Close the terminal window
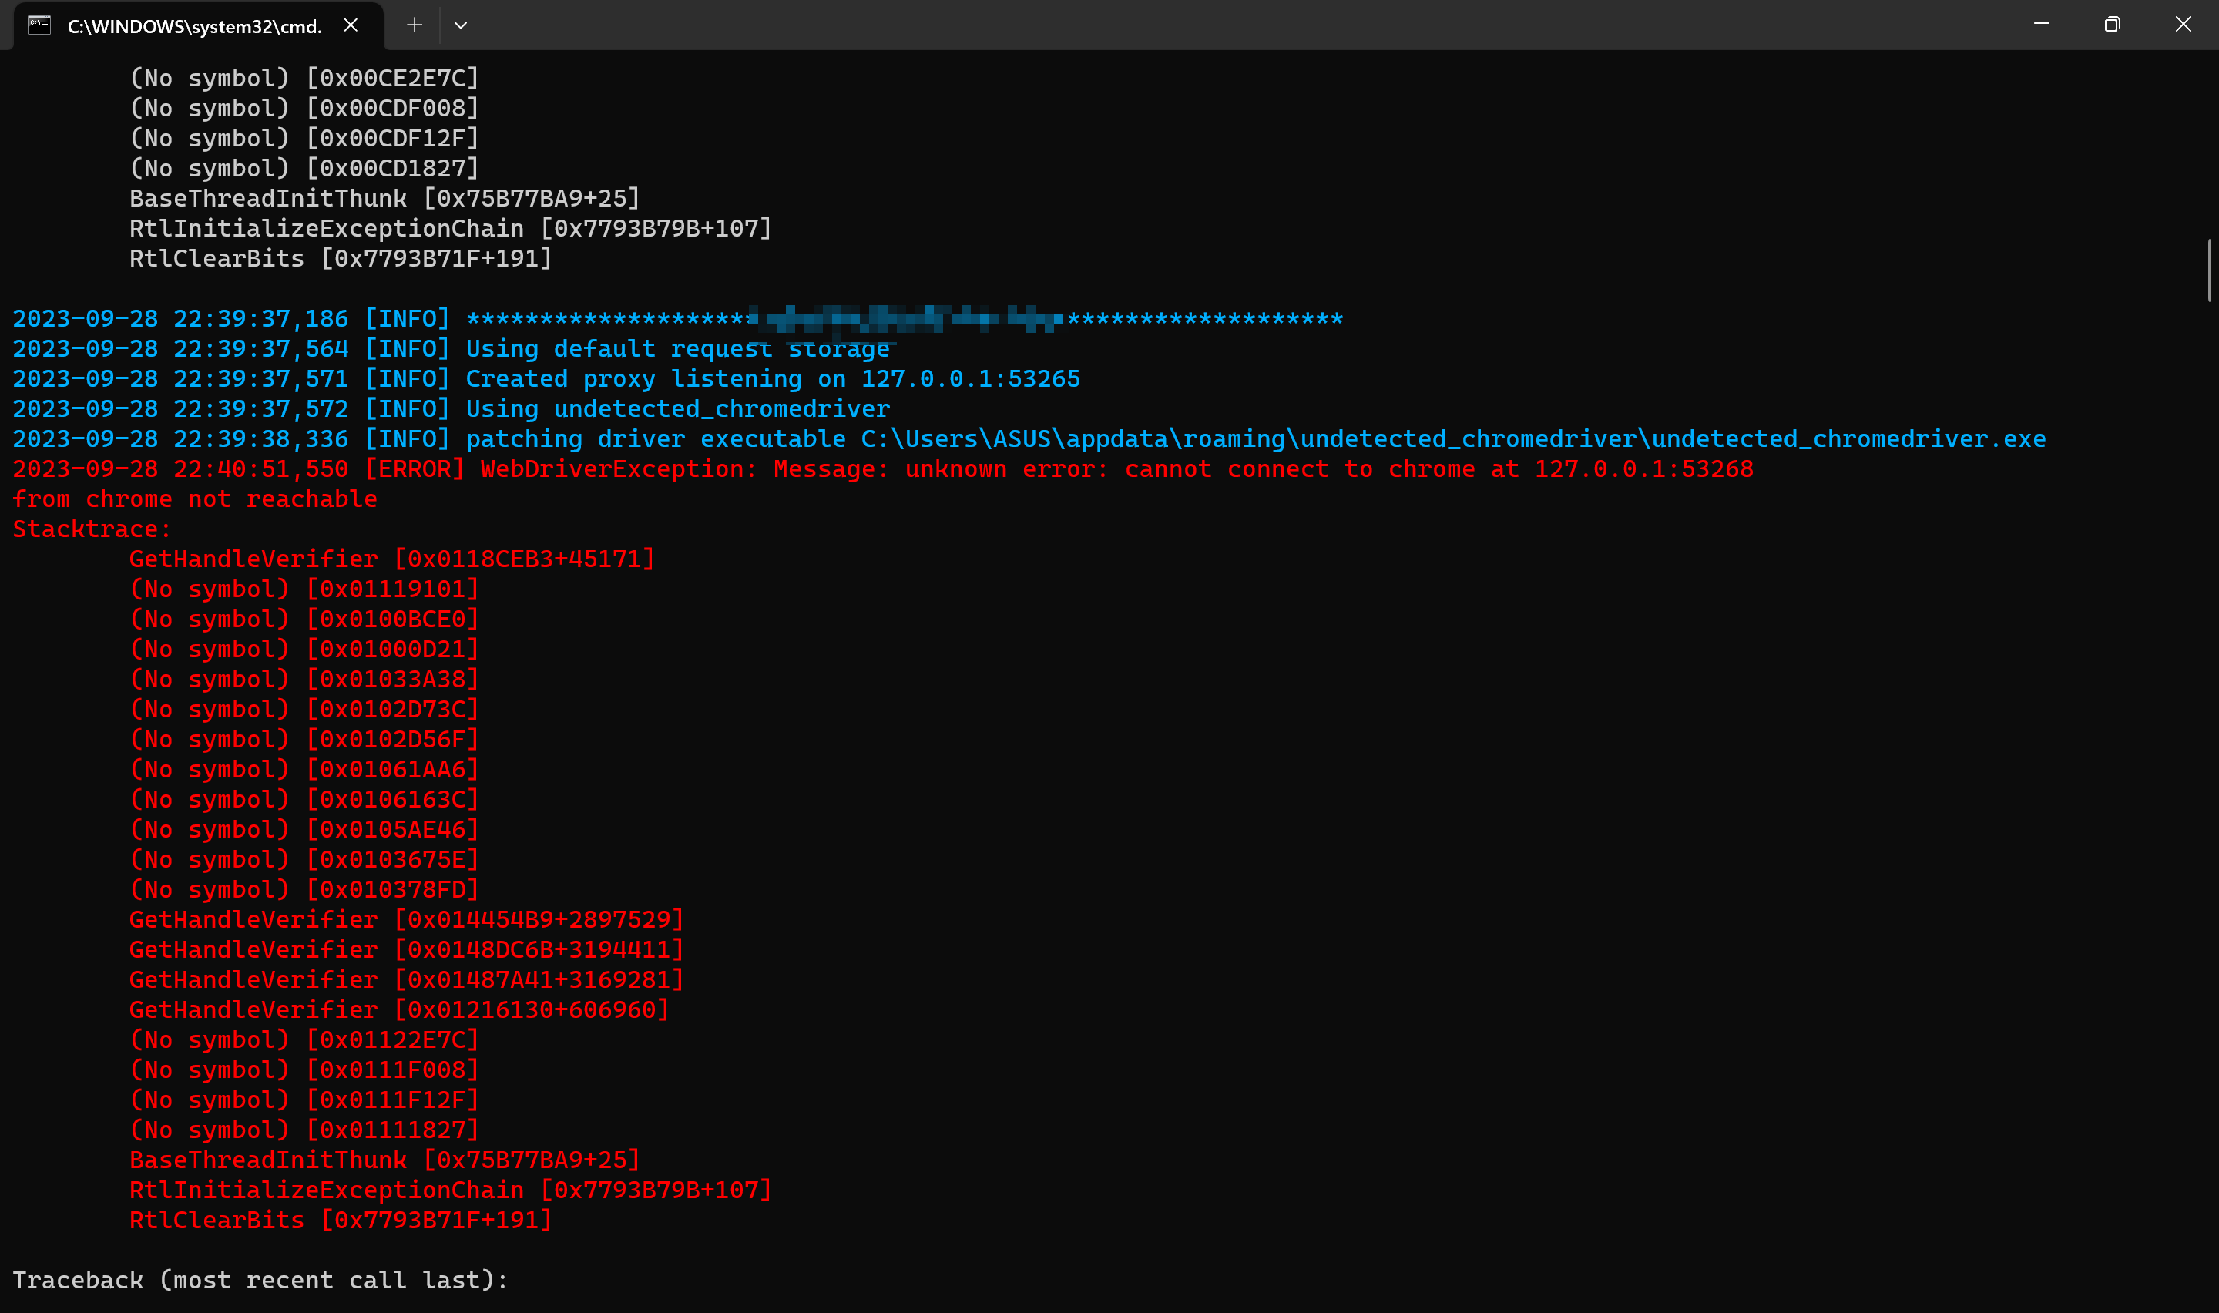This screenshot has height=1313, width=2219. (2184, 24)
